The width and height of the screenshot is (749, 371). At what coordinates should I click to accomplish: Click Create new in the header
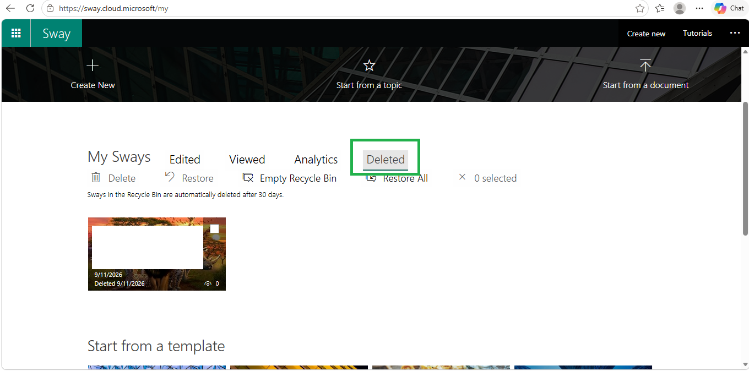(x=646, y=34)
